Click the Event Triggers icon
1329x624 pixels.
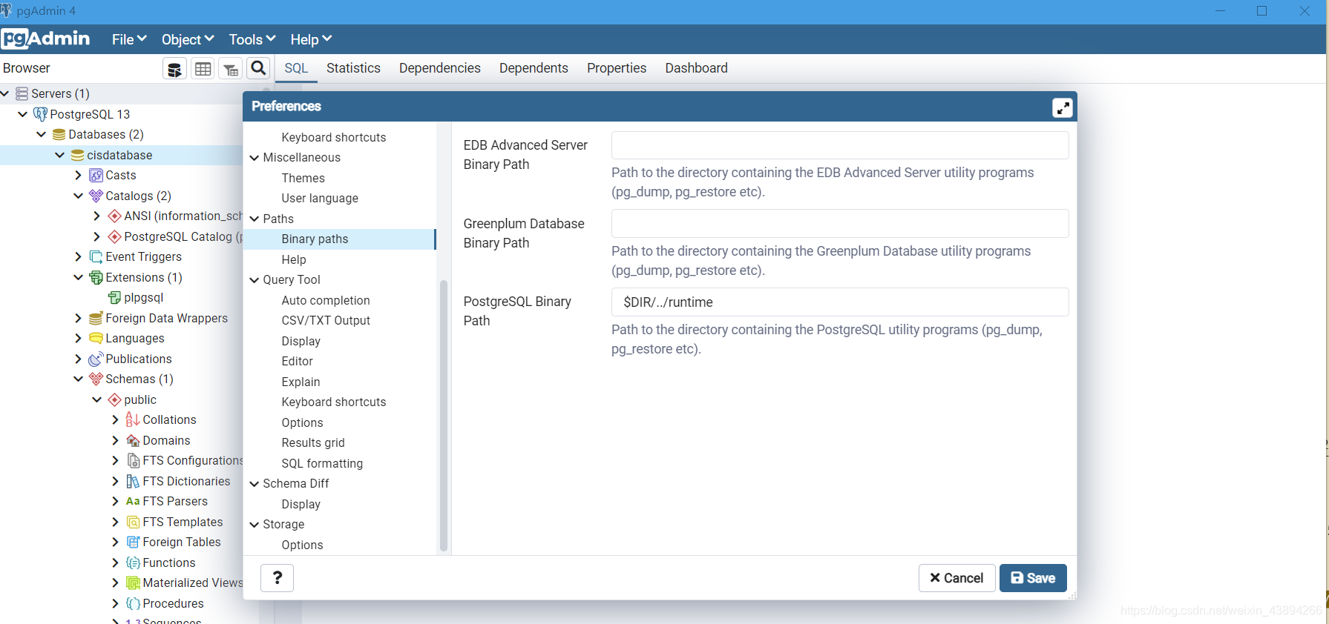pyautogui.click(x=96, y=257)
